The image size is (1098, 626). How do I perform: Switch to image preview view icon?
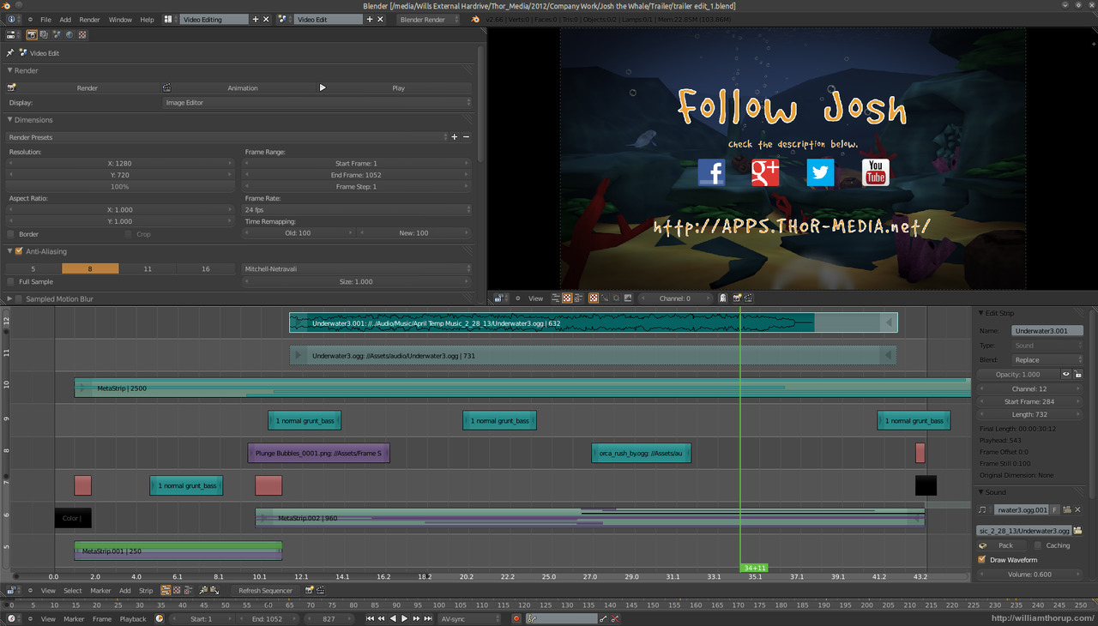click(177, 590)
